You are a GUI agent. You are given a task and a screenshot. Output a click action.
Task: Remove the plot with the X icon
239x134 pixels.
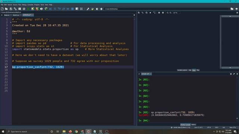[150, 13]
